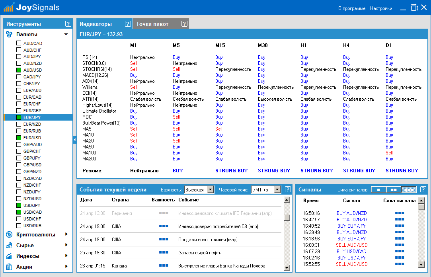Screen dimensions: 431x277
Task: Toggle the EUR/JPY checkbox
Action: [19, 117]
